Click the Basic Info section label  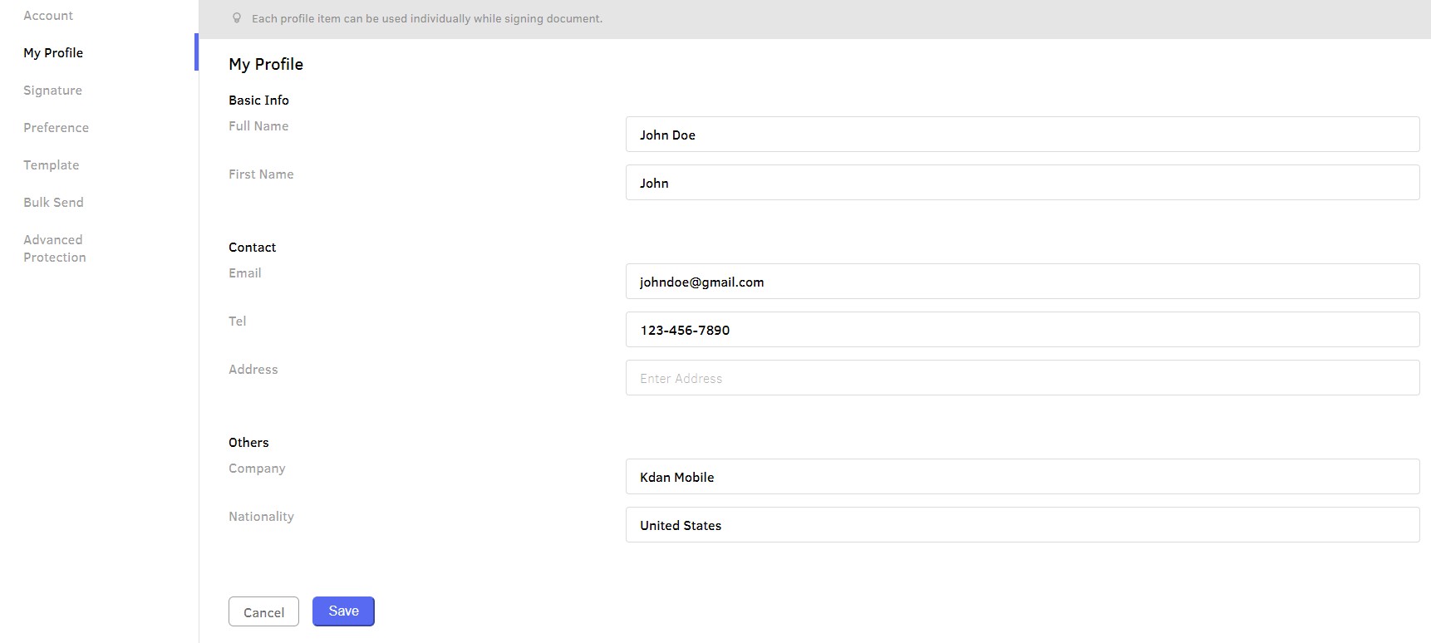tap(258, 101)
